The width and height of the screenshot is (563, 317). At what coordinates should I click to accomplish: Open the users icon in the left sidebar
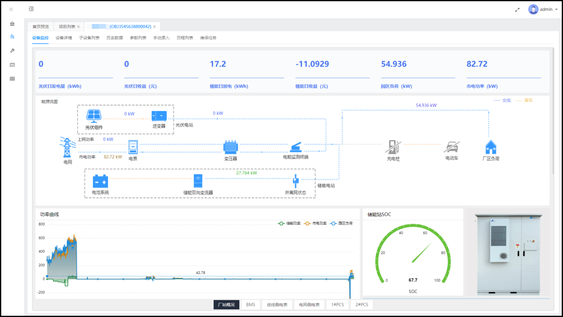12,37
